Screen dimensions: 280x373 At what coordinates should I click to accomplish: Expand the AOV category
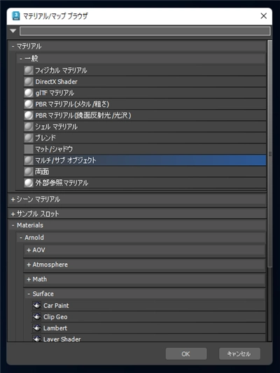[x=29, y=250]
